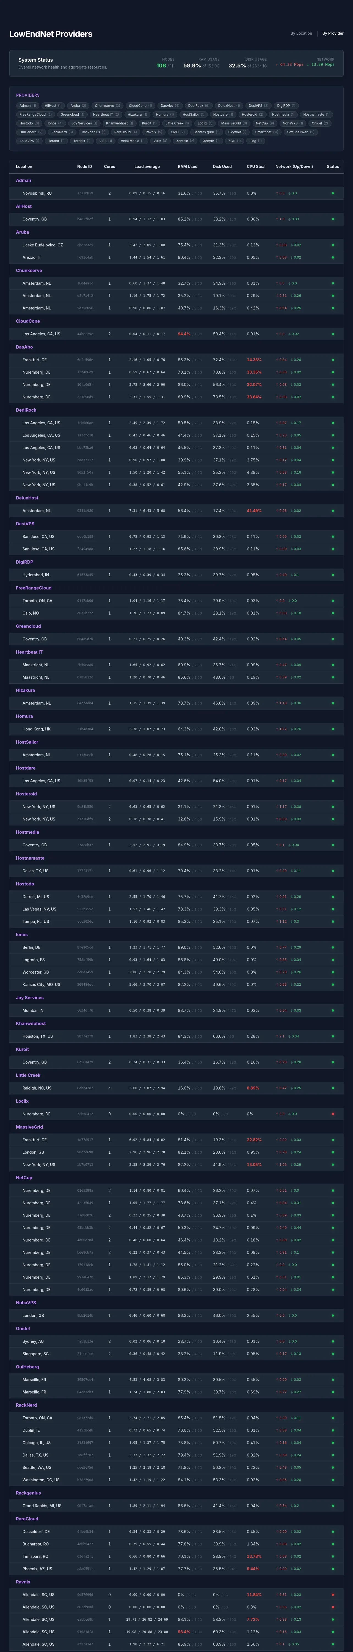Open the DediRock provider group heading
This screenshot has height=1652, width=353.
tap(26, 410)
